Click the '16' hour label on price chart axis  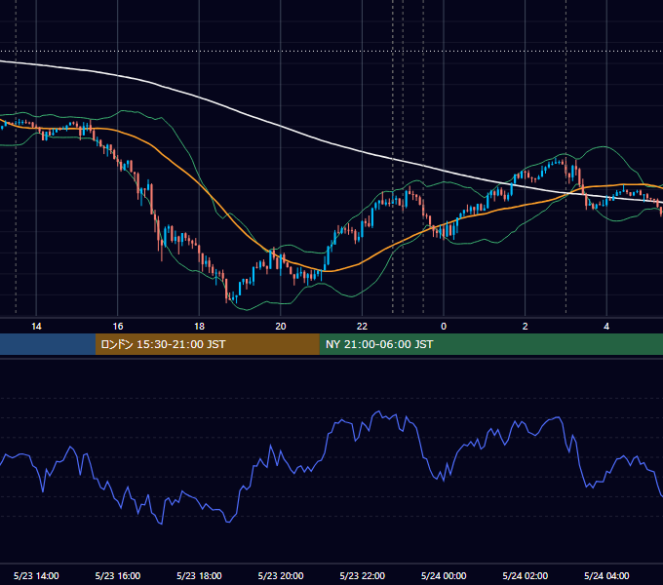(118, 327)
